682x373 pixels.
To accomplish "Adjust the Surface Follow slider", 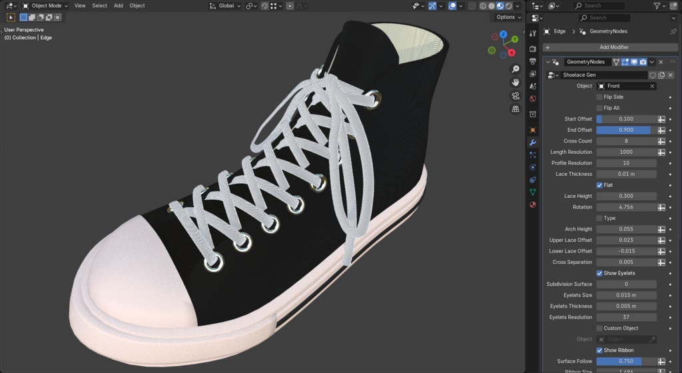I will (x=626, y=361).
